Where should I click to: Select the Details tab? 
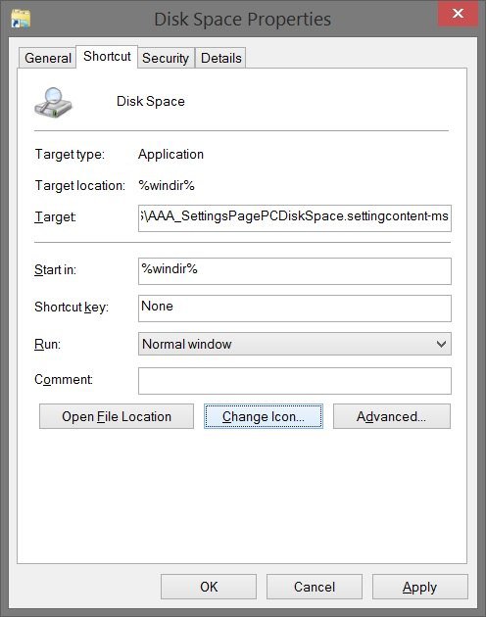(x=220, y=58)
